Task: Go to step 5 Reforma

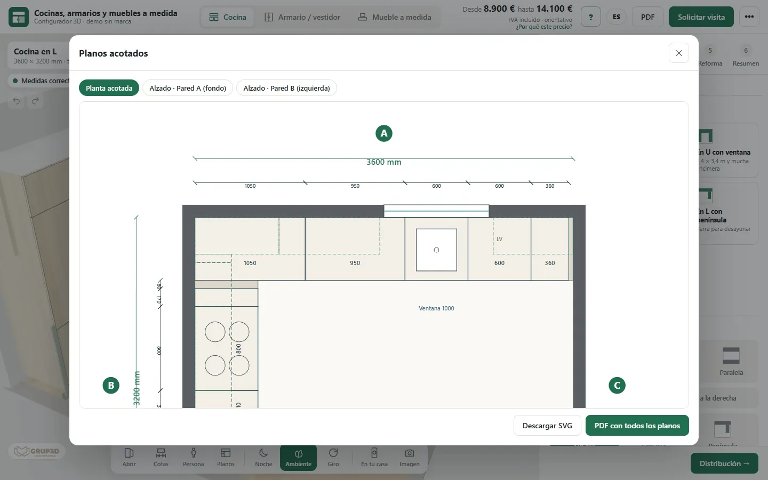Action: (710, 56)
